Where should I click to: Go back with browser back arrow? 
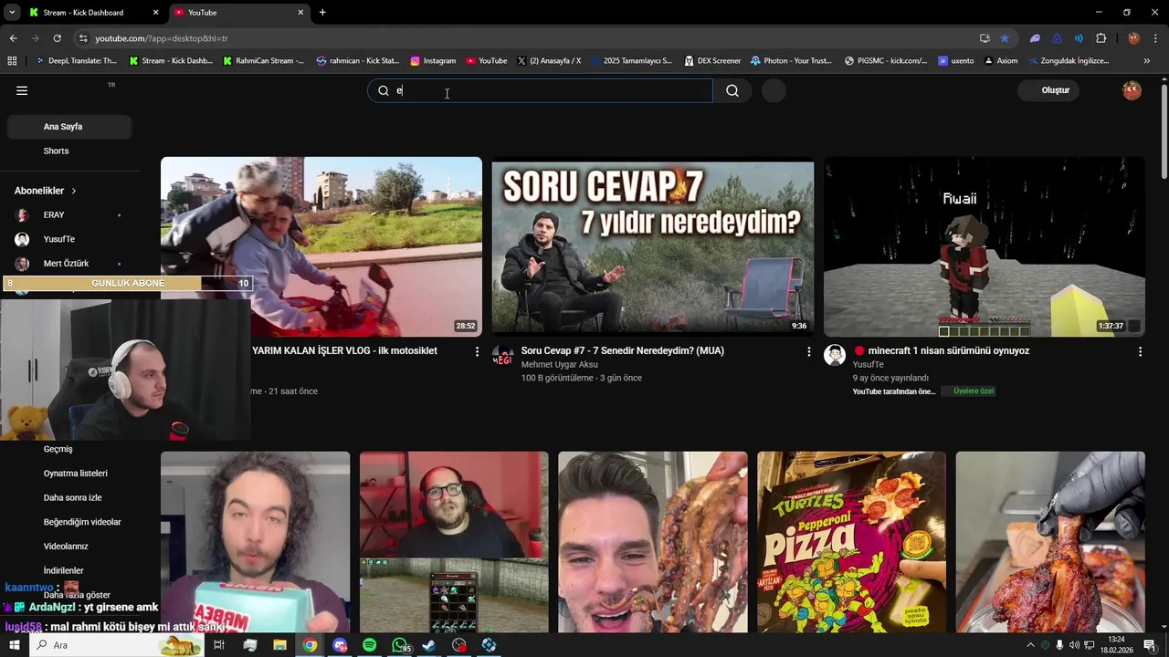13,38
